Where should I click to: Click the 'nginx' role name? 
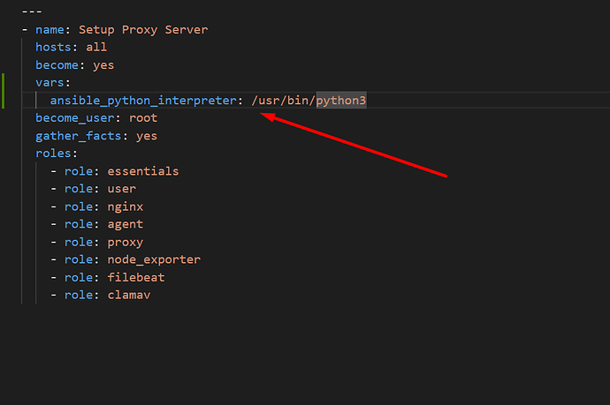[126, 206]
